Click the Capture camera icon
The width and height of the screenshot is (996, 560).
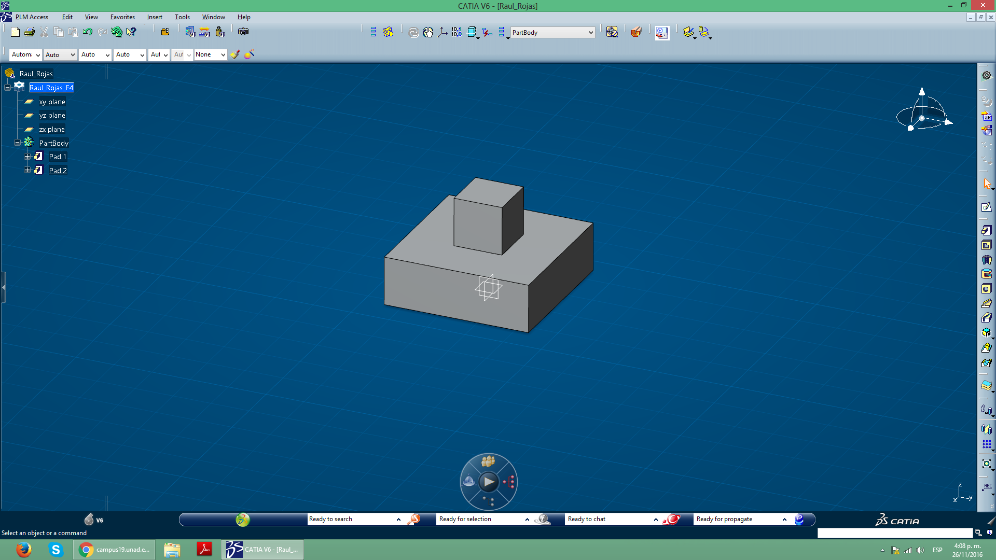pyautogui.click(x=243, y=32)
